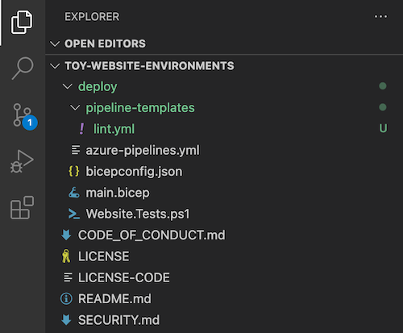The image size is (403, 333).
Task: Select the deploy folder name
Action: coord(98,87)
